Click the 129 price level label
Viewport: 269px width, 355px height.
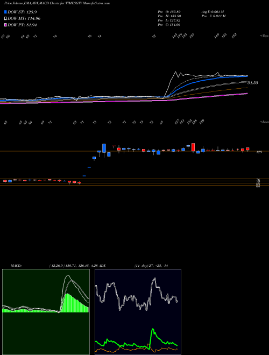[259, 152]
